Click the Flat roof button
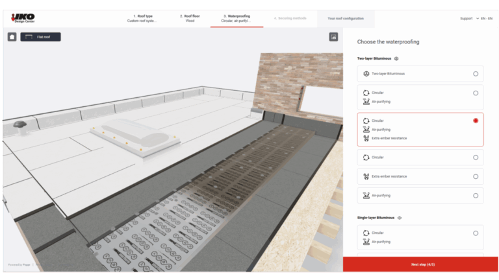The width and height of the screenshot is (499, 280). click(x=40, y=37)
